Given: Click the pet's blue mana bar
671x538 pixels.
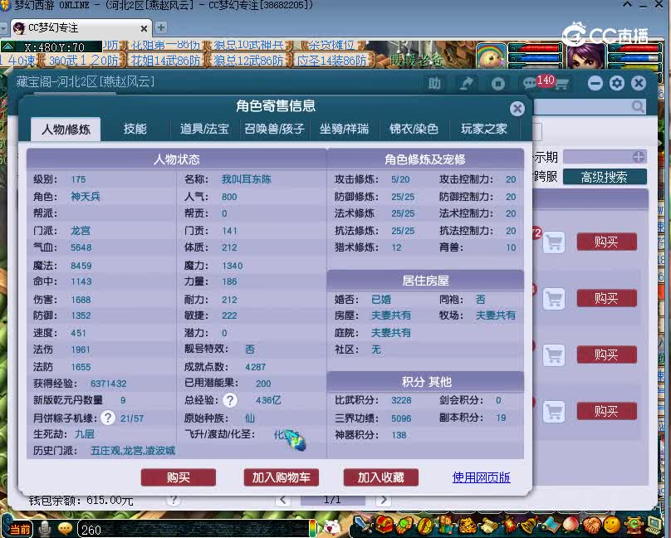Looking at the screenshot, I should pyautogui.click(x=537, y=57).
